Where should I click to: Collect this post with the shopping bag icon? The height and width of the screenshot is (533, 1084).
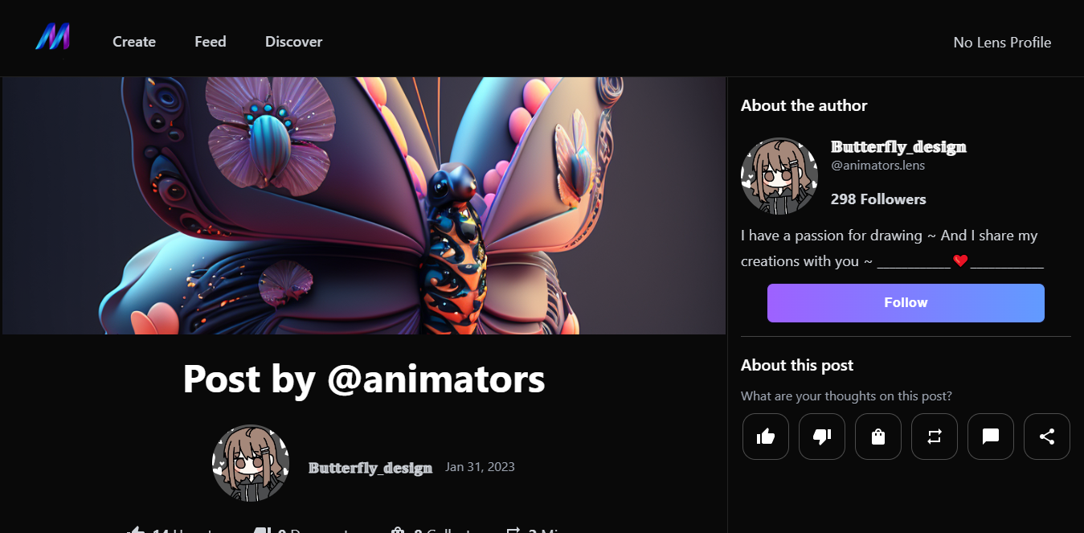878,437
